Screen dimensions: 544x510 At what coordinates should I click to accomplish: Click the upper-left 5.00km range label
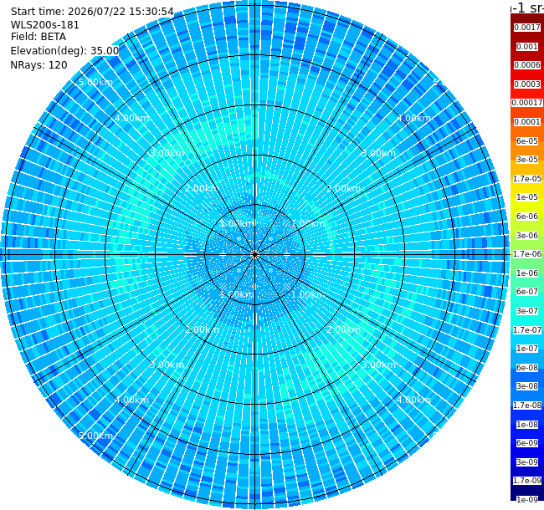(x=95, y=82)
